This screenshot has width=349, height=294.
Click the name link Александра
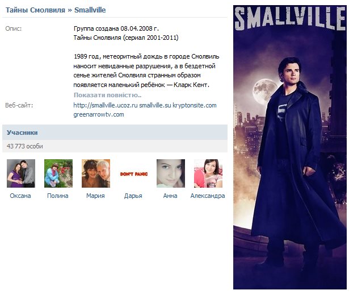tap(208, 196)
